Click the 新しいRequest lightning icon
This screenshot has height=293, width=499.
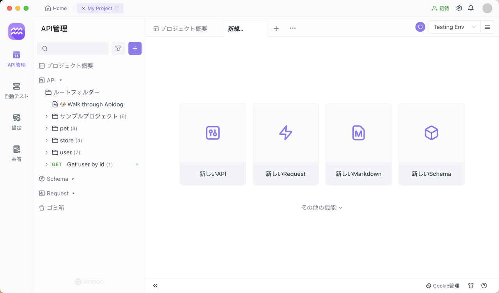click(x=286, y=133)
